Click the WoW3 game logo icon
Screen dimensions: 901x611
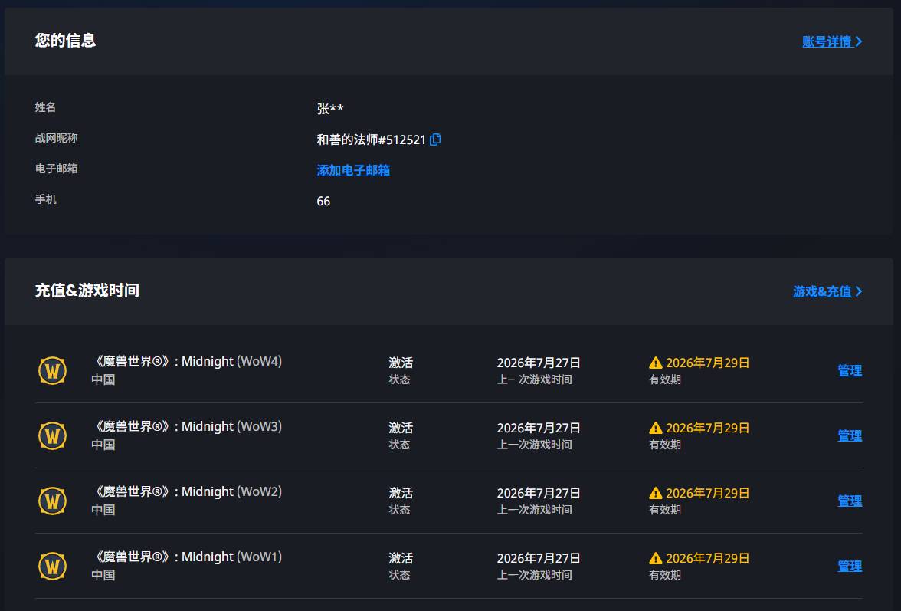click(x=52, y=435)
